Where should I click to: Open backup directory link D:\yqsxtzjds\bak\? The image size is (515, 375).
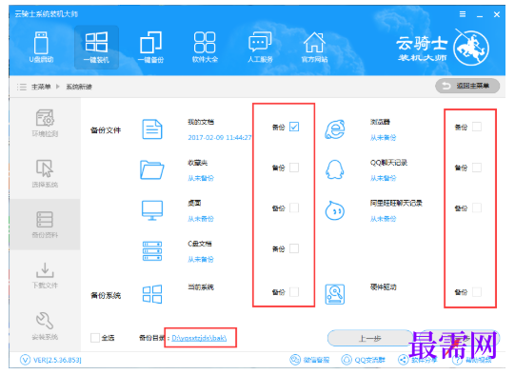pyautogui.click(x=199, y=338)
